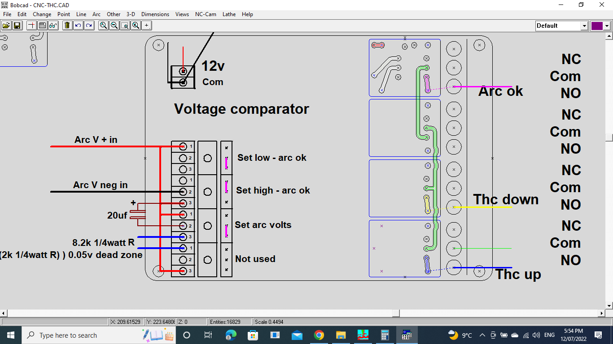Viewport: 613px width, 344px height.
Task: Open the Views menu
Action: (x=182, y=14)
